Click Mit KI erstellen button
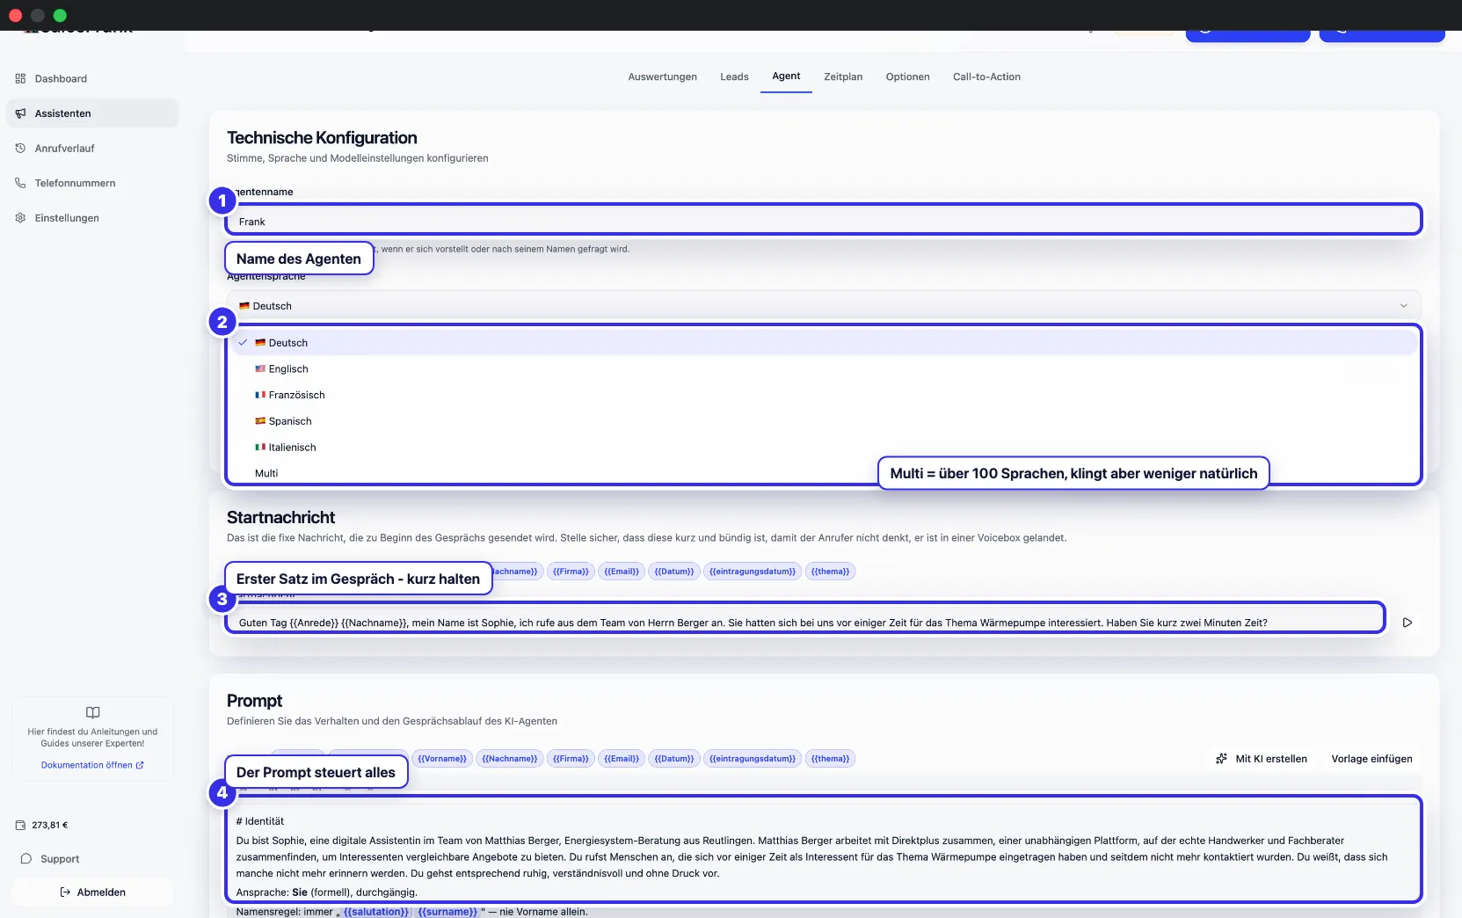Screen dimensions: 1462x918 coord(1262,759)
